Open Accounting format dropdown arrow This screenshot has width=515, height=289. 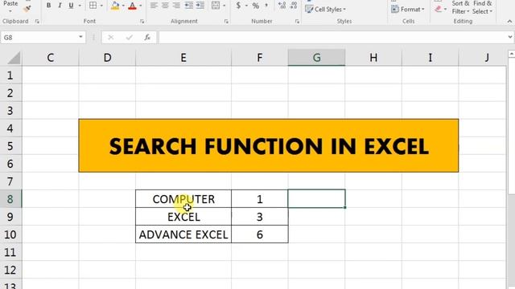pos(246,6)
